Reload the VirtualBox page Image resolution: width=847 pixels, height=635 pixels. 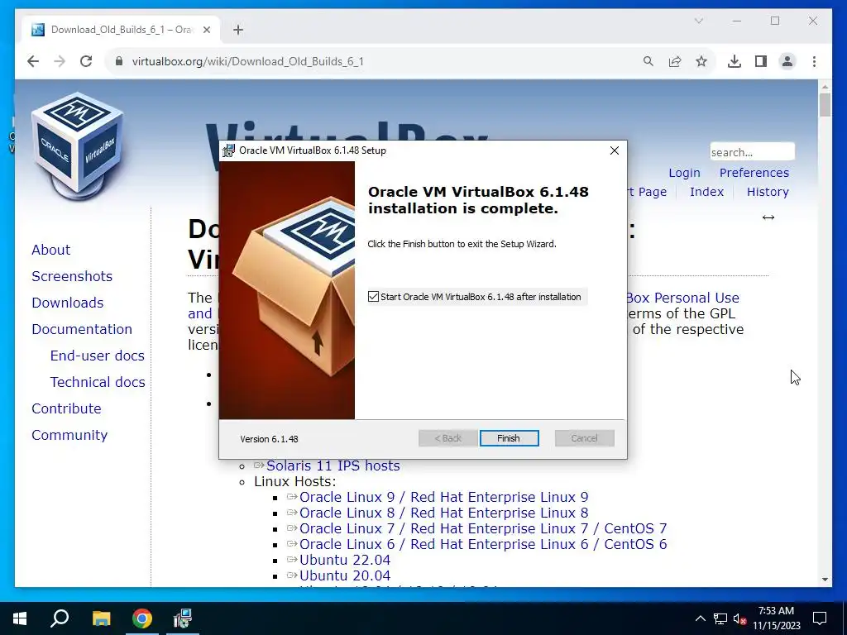86,61
